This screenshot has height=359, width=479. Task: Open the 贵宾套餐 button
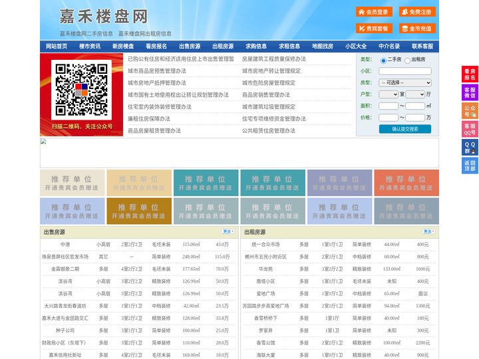[x=374, y=29]
